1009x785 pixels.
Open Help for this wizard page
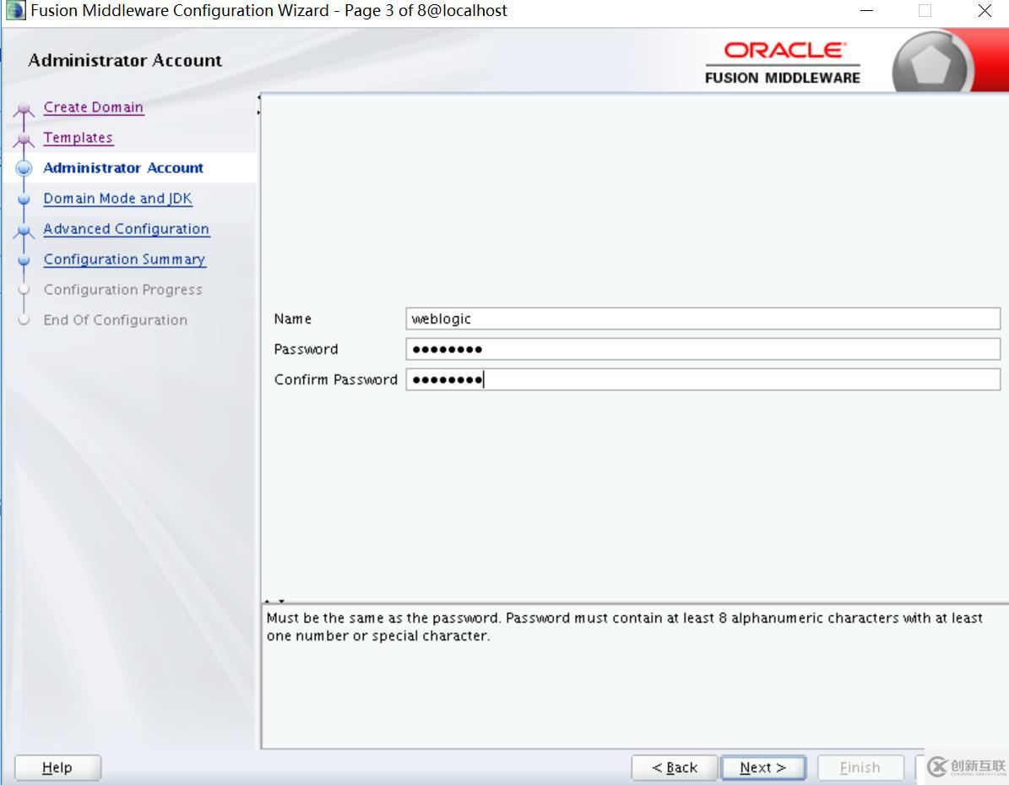(x=57, y=767)
